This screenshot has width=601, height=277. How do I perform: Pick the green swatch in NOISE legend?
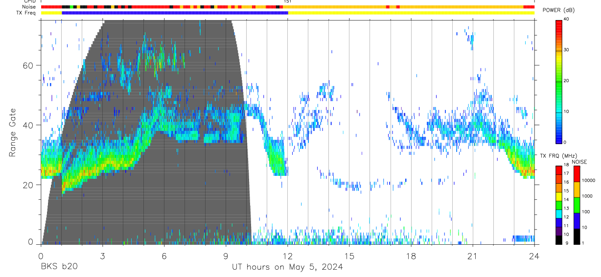pos(576,205)
